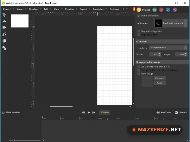Open the Export menu

pos(85,9)
